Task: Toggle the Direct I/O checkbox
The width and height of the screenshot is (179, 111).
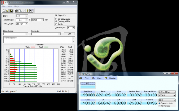Action: [56, 15]
